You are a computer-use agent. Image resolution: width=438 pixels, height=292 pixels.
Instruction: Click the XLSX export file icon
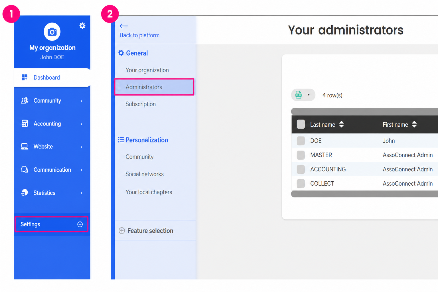coord(299,95)
